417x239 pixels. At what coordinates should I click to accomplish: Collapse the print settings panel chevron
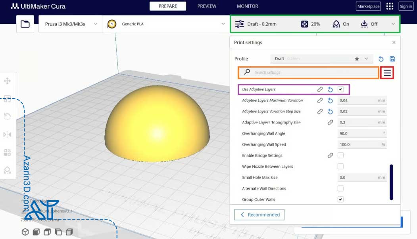tap(393, 24)
